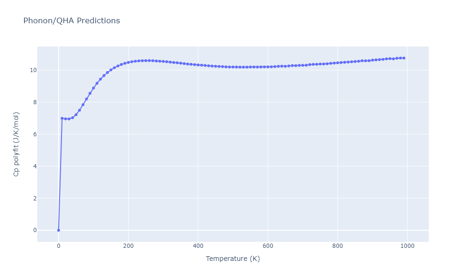Click the x-axis tick label 600
The image size is (466, 279).
click(x=267, y=246)
